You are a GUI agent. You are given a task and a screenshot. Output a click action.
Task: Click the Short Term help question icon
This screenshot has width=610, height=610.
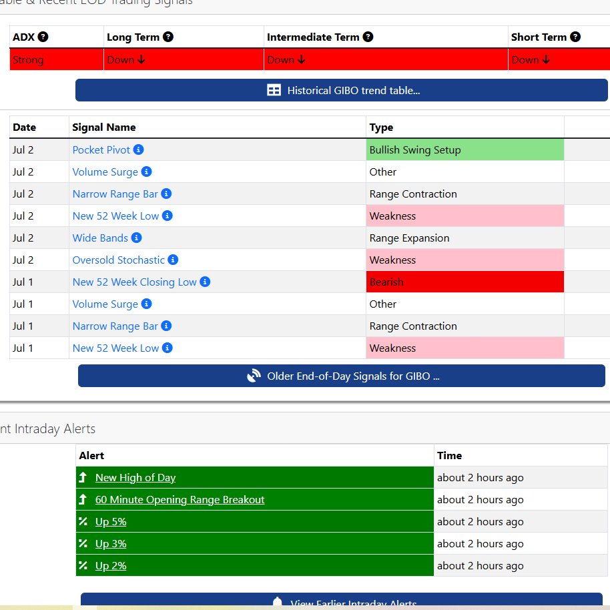[575, 37]
